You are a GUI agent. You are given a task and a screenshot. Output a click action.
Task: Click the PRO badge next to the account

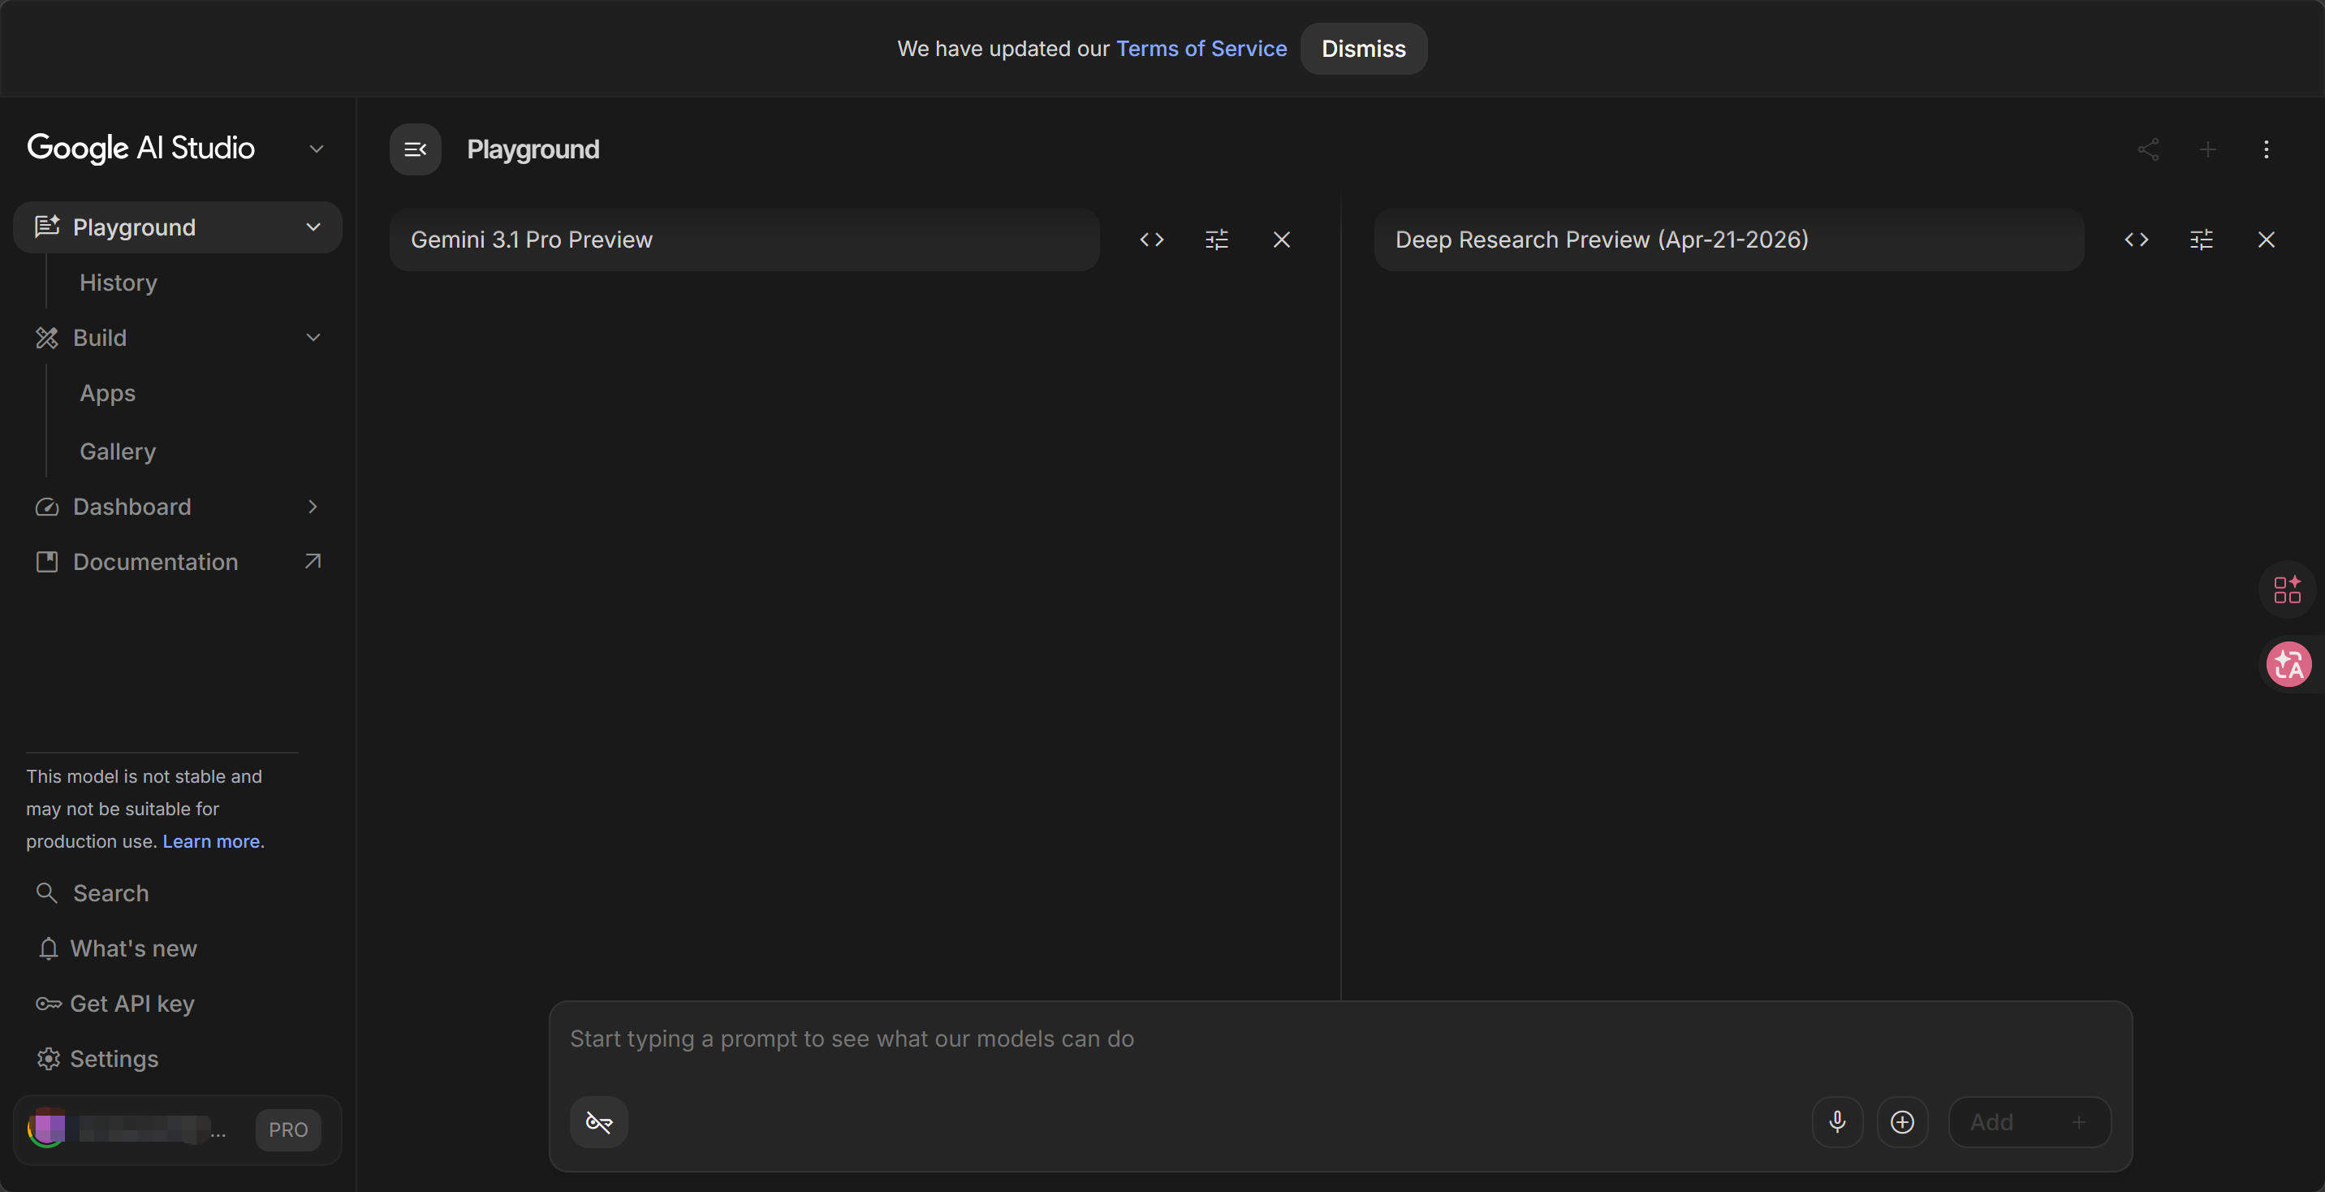(288, 1129)
